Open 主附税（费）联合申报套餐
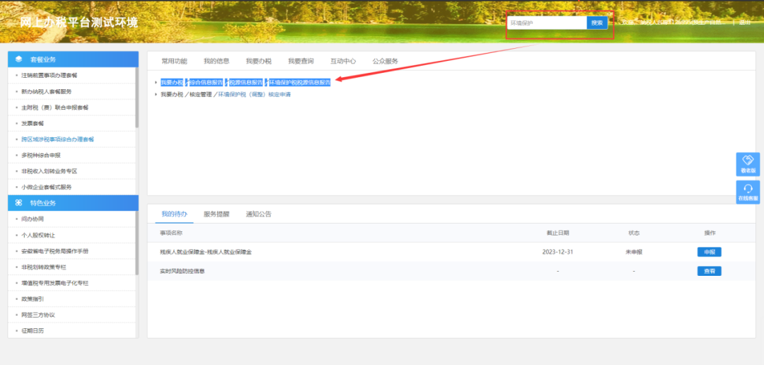The height and width of the screenshot is (365, 764). point(55,108)
